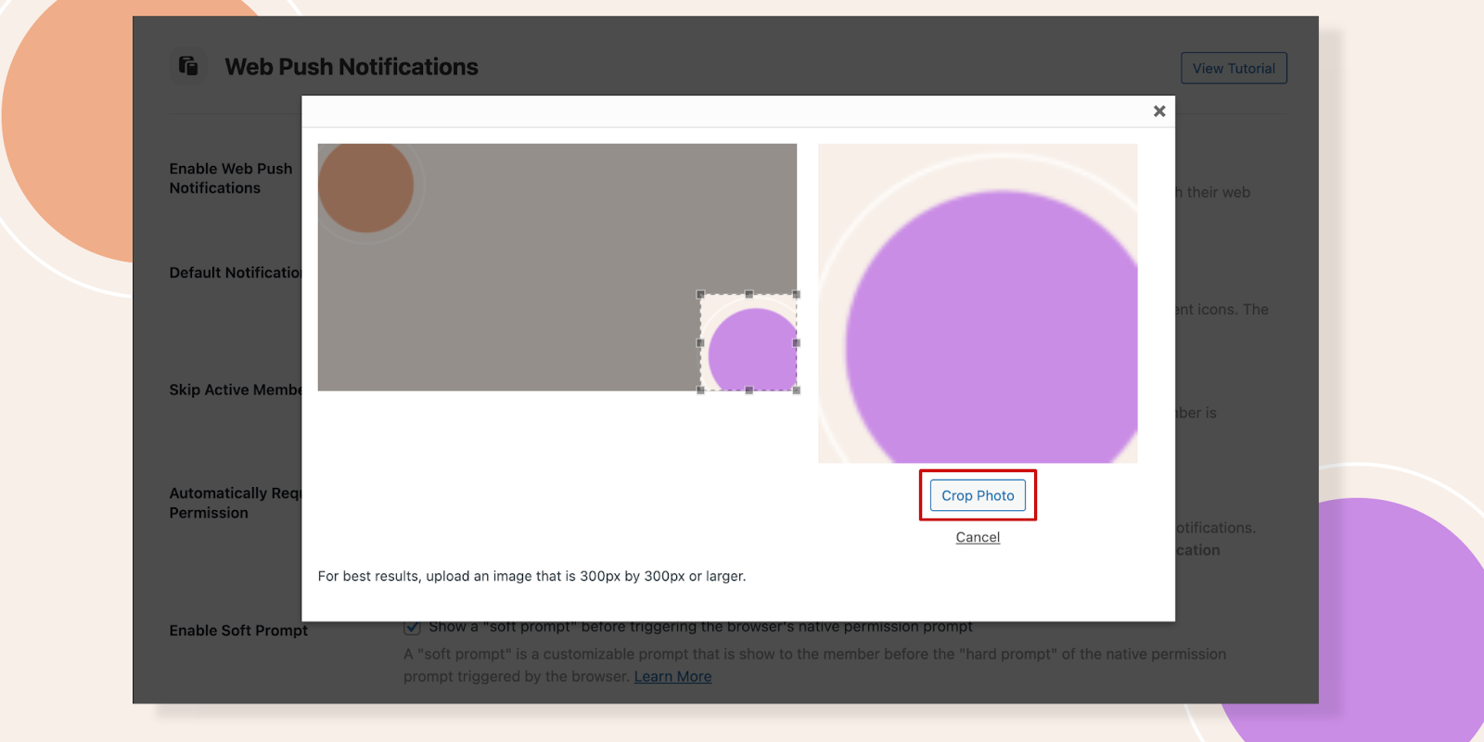Image resolution: width=1484 pixels, height=742 pixels.
Task: Click the top-center crop selection handle
Action: click(748, 295)
